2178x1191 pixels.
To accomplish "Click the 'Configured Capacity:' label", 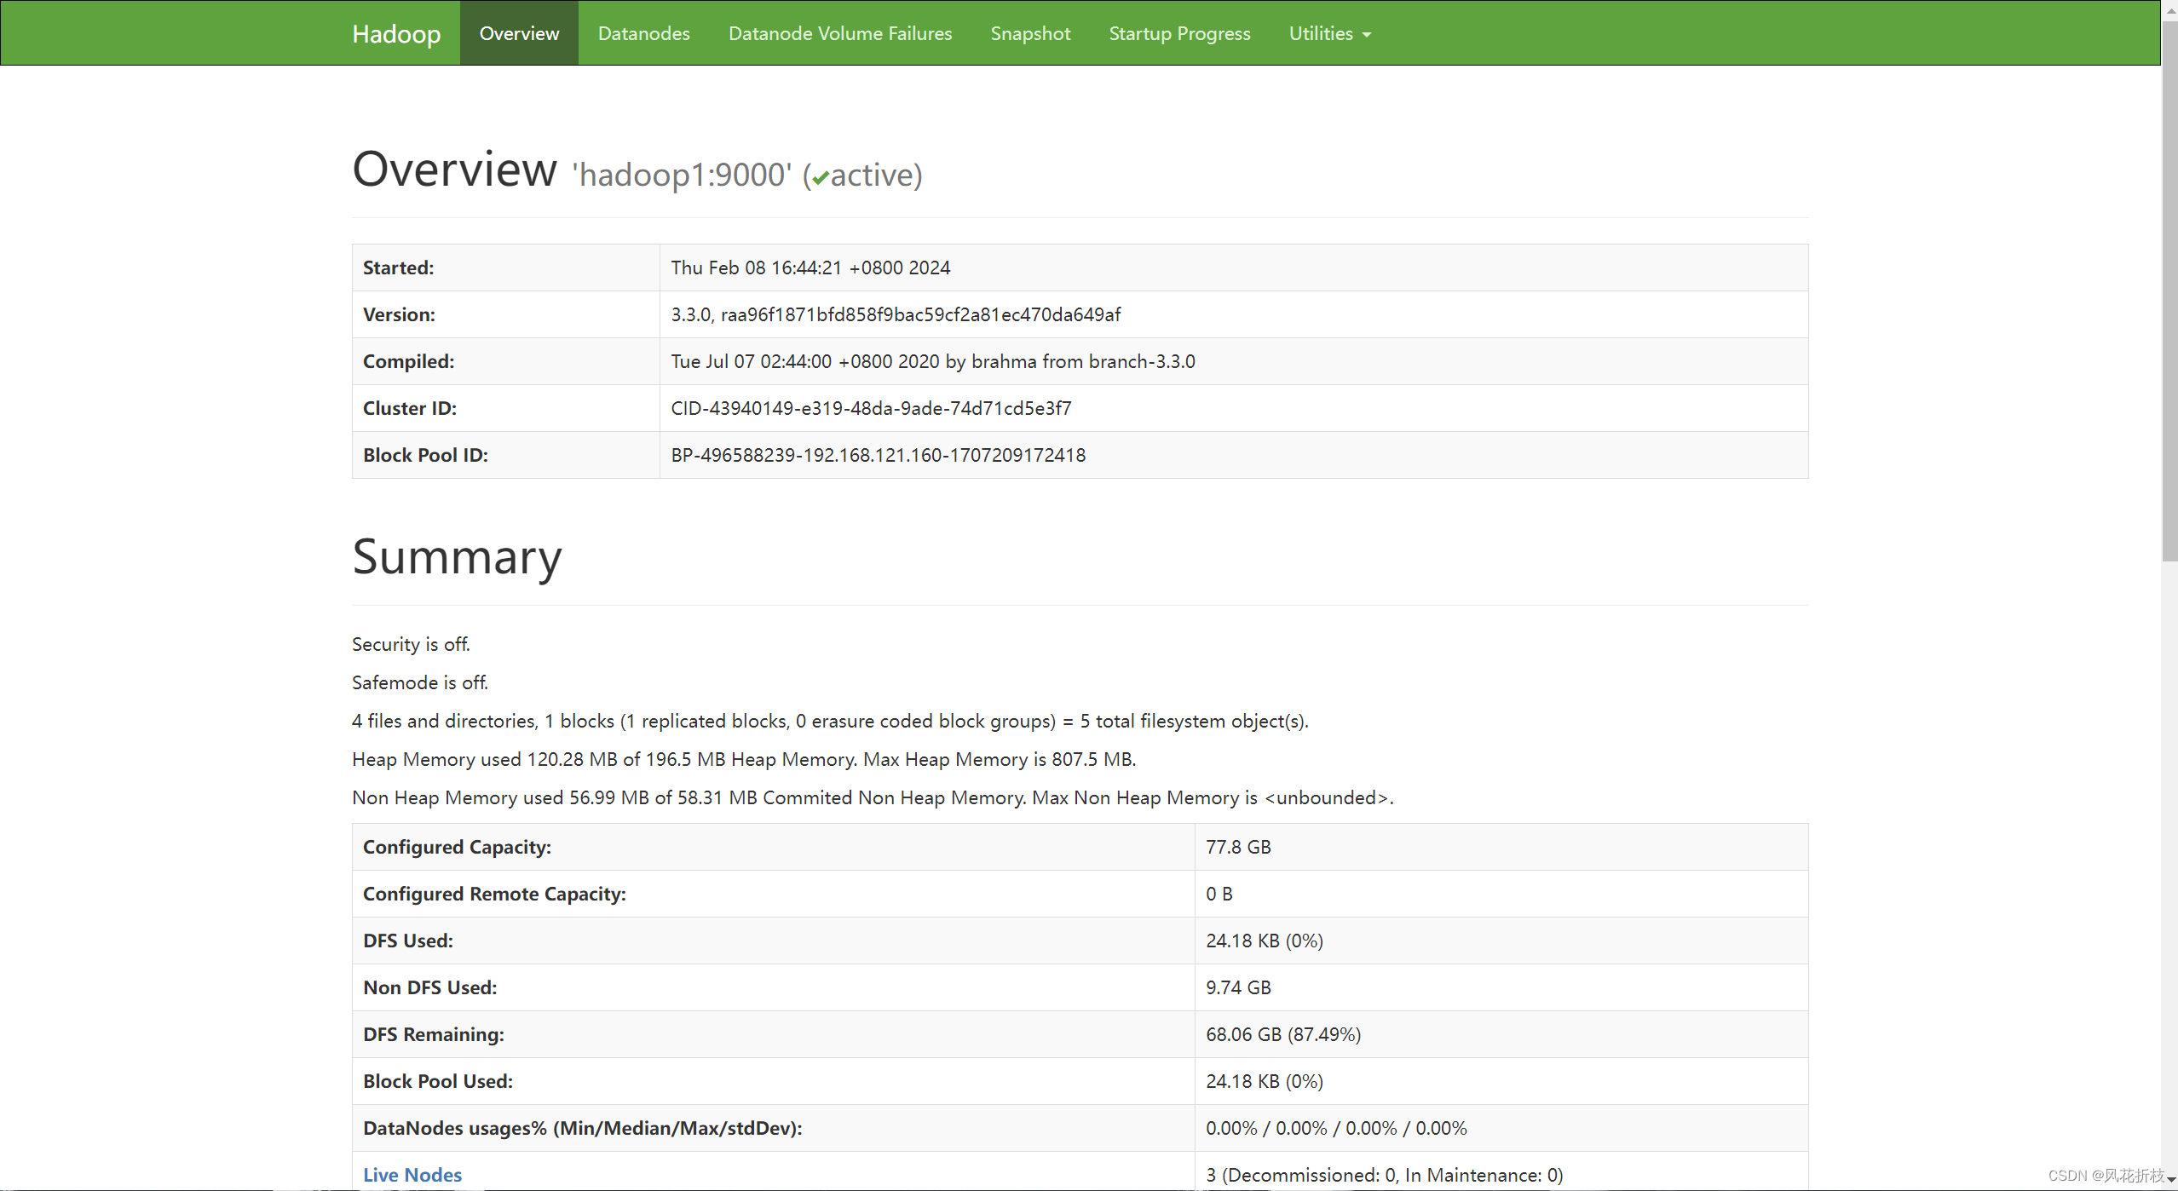I will 457,847.
